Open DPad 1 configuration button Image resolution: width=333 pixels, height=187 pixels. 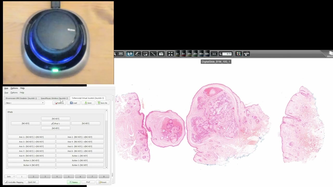(56, 124)
